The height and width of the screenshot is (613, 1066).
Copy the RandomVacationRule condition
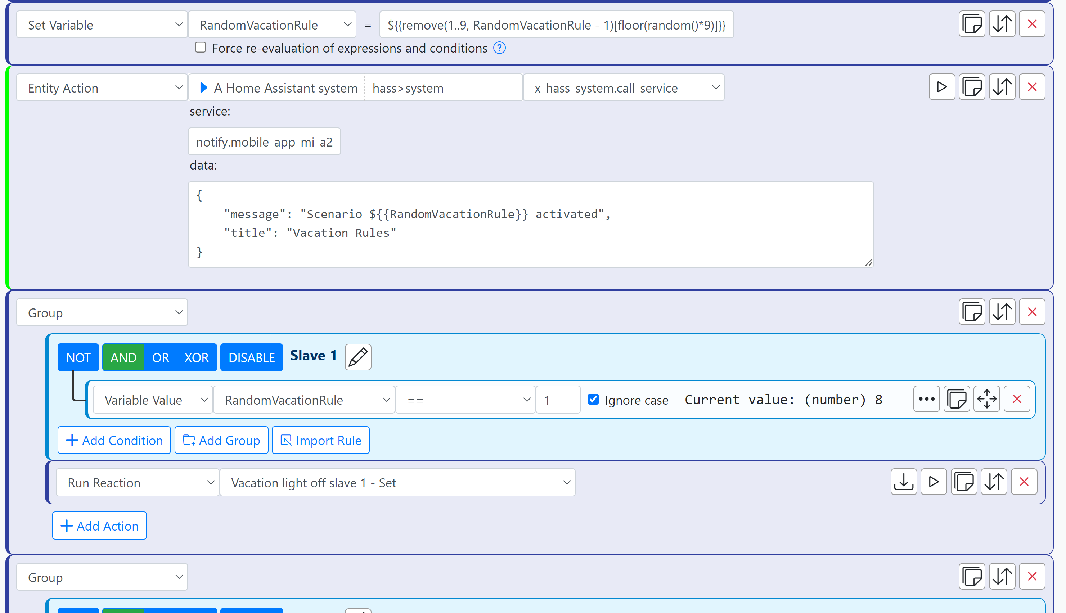[957, 399]
